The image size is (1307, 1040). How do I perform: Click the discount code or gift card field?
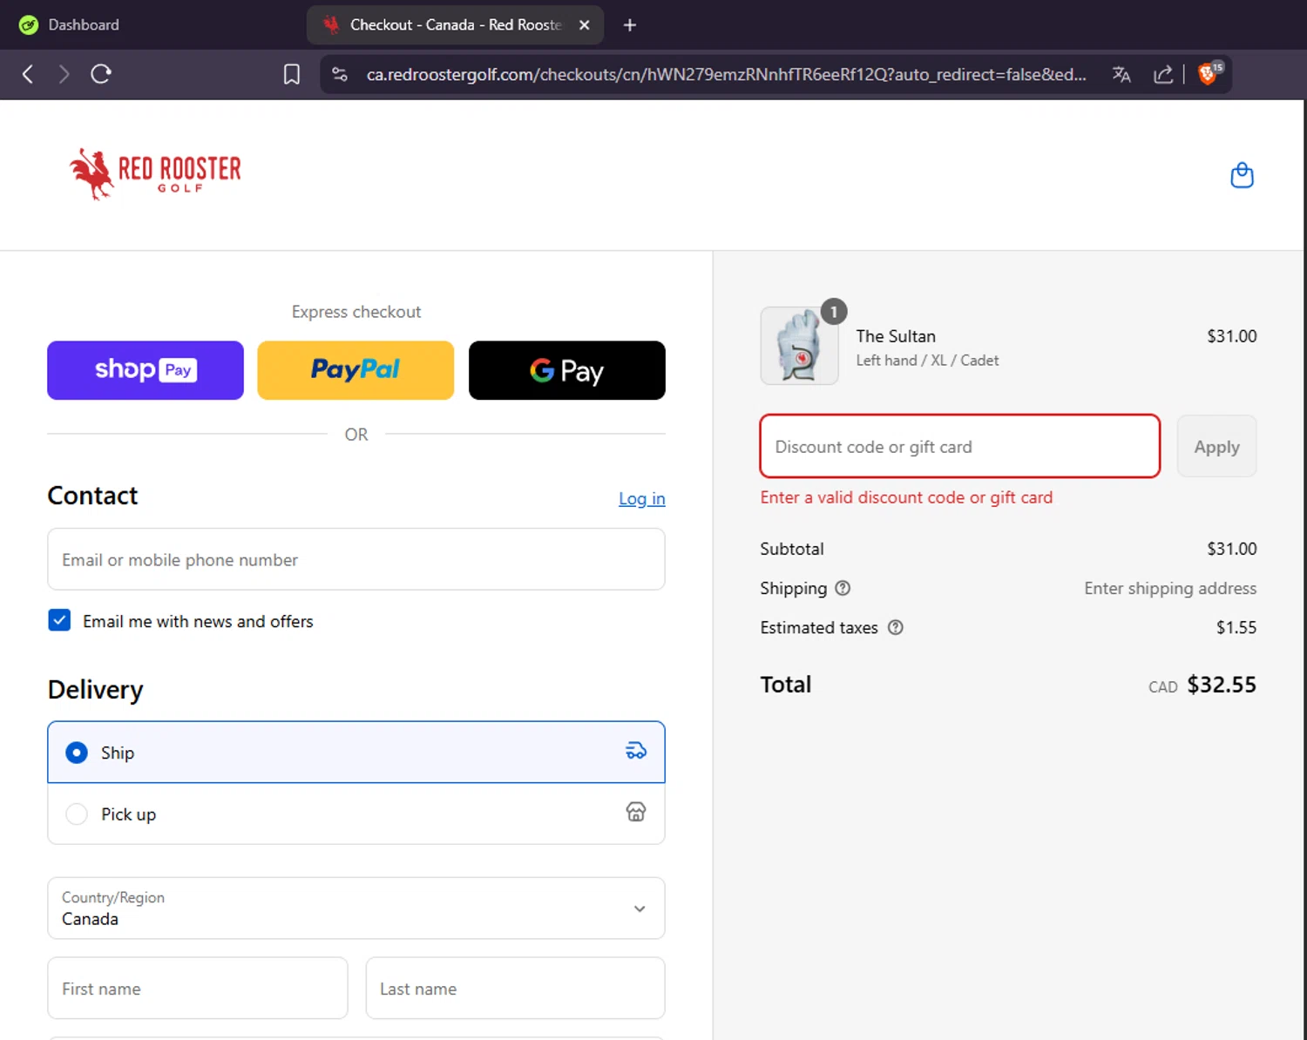[x=960, y=446]
